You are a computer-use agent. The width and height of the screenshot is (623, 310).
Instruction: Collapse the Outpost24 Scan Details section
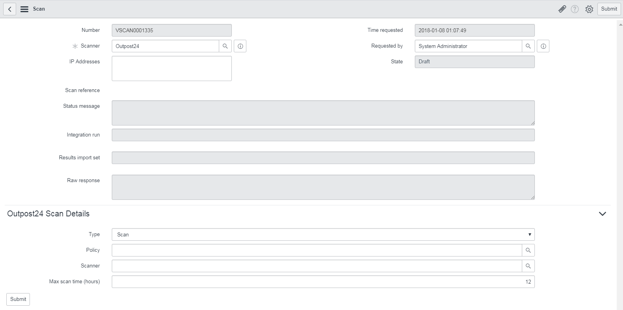tap(602, 214)
